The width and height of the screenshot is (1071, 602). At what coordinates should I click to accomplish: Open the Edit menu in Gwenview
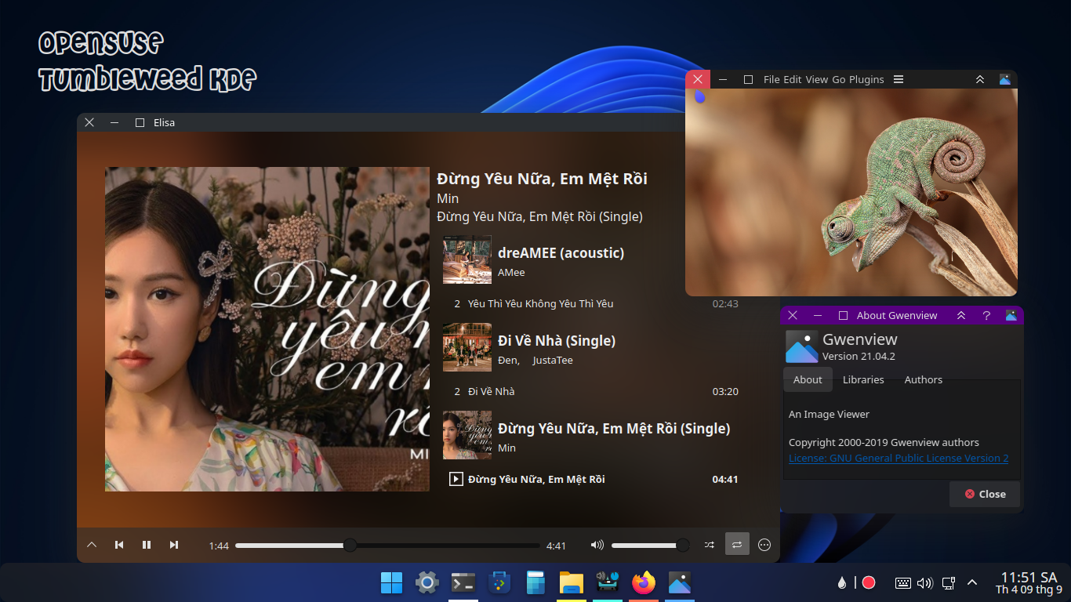coord(793,79)
